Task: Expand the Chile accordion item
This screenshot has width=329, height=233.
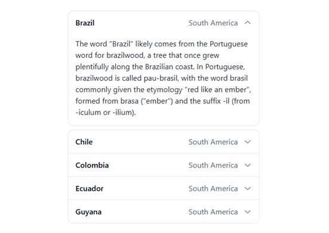Action: click(164, 142)
